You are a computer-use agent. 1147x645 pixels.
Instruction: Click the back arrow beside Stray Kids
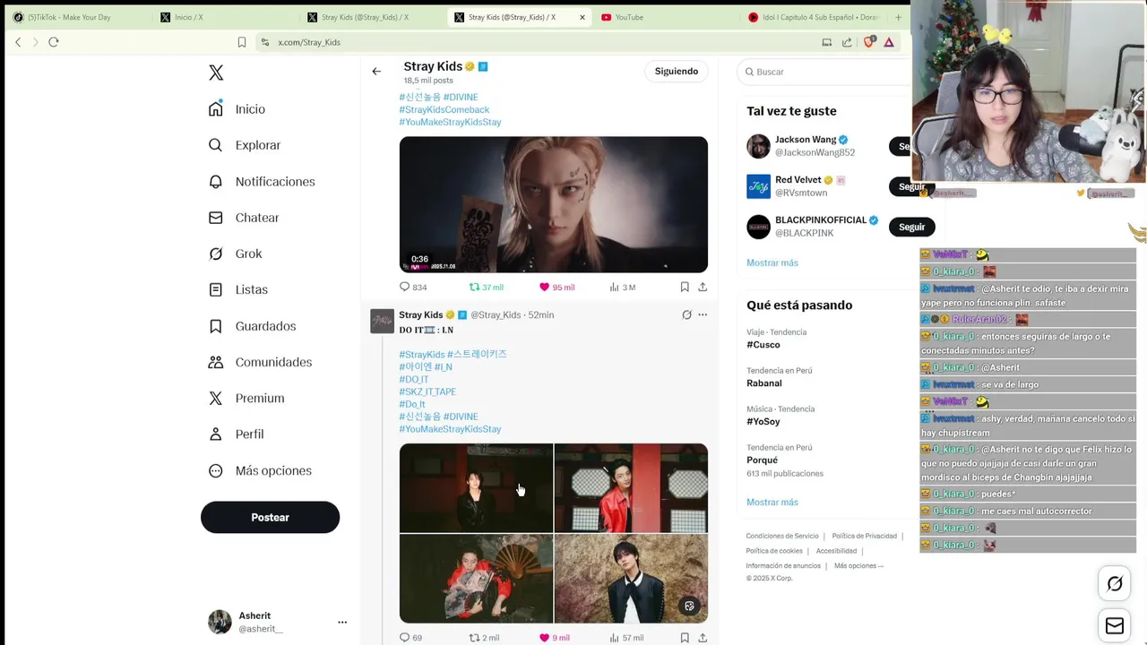(376, 72)
